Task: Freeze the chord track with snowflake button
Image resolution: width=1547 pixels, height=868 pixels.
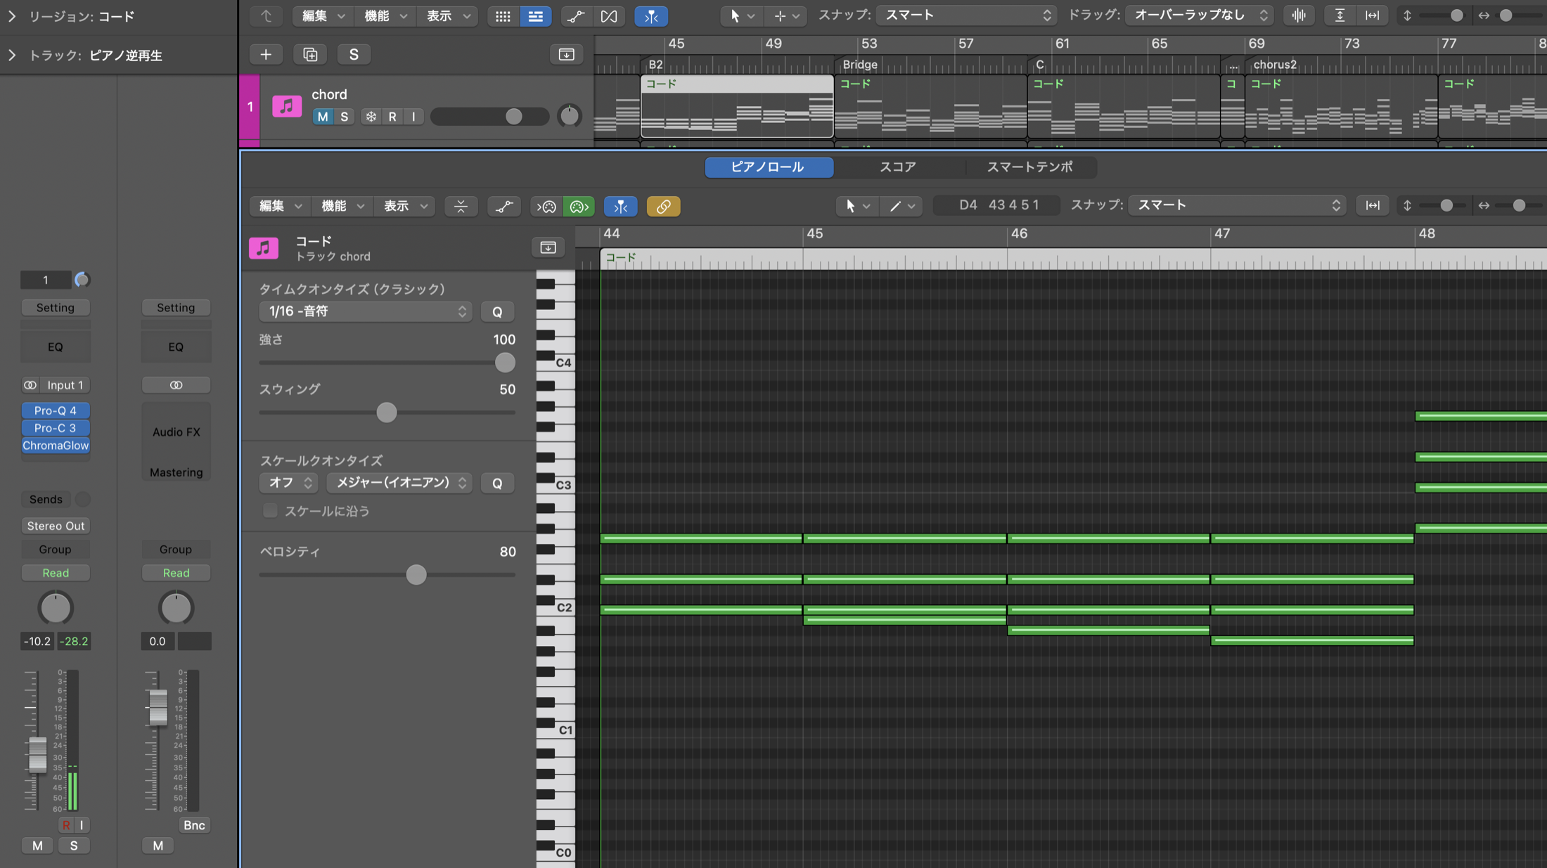Action: 371,117
